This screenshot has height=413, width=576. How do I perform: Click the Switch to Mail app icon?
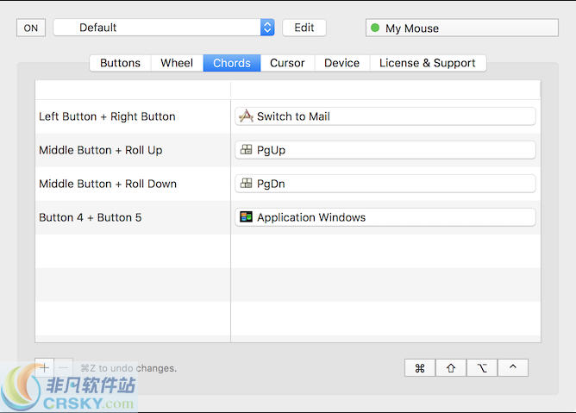coord(246,116)
